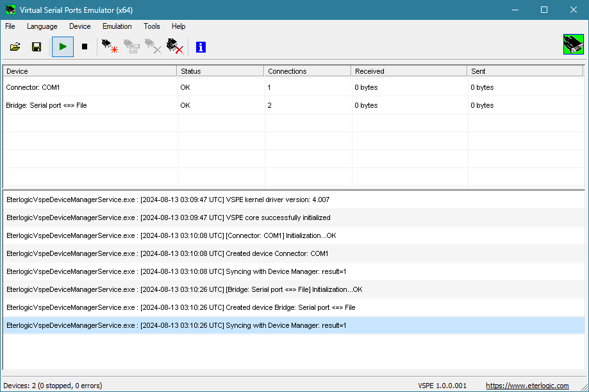Select the 'Connector: COM1' device row

(294, 87)
